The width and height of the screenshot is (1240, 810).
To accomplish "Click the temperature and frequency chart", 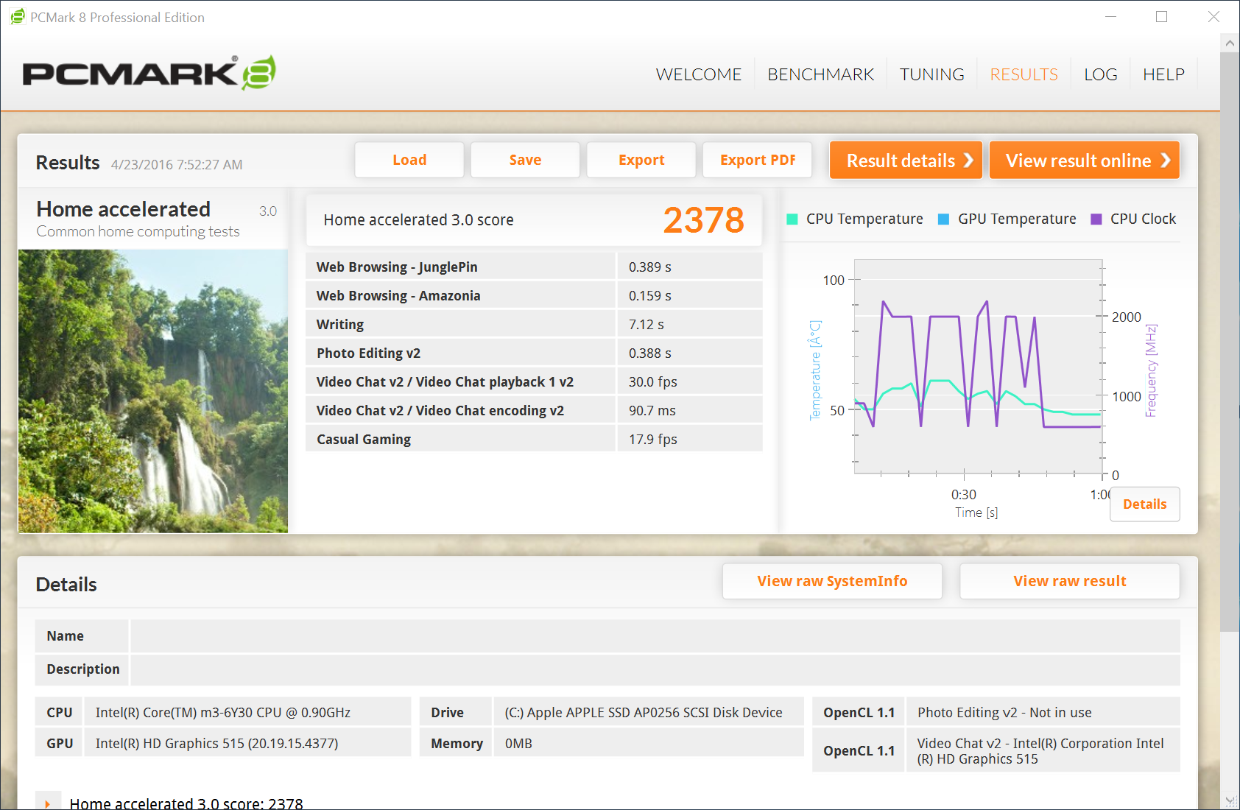I will 979,367.
